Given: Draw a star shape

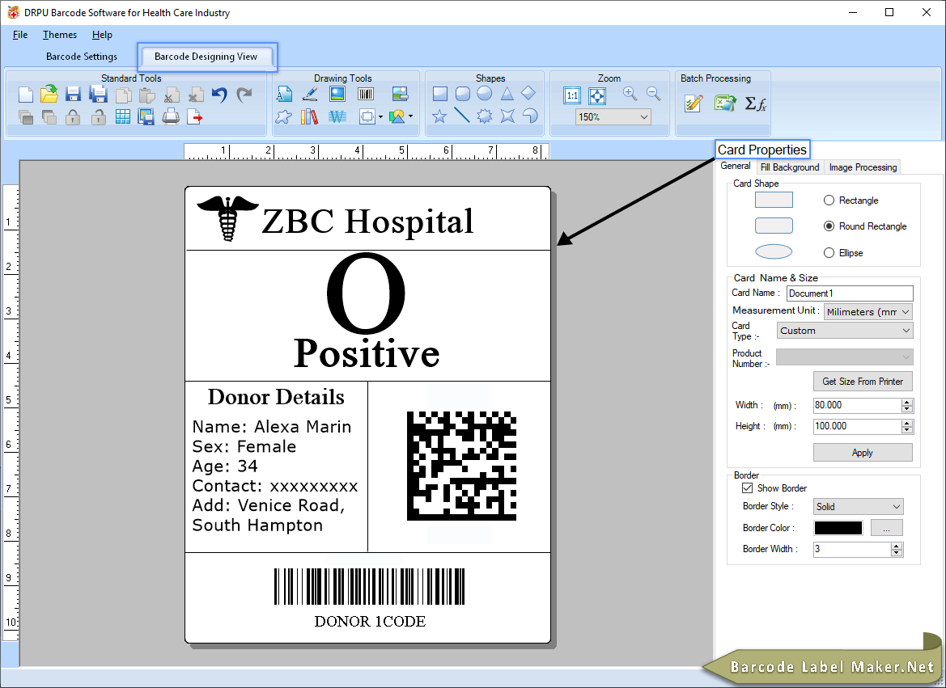Looking at the screenshot, I should pyautogui.click(x=439, y=116).
